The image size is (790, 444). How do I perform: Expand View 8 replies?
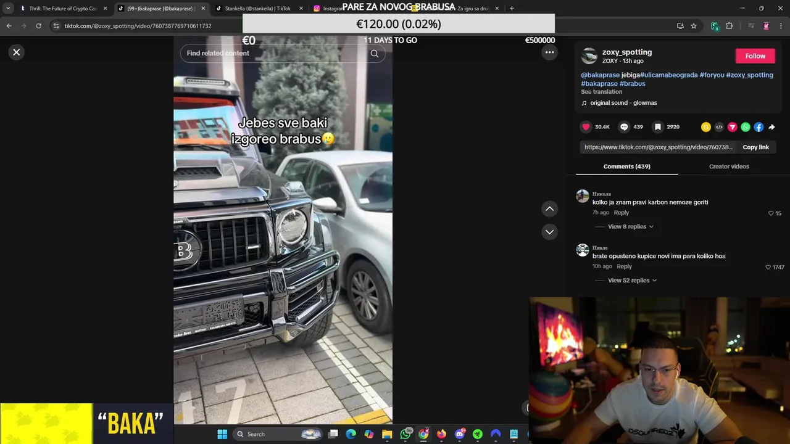coord(631,227)
